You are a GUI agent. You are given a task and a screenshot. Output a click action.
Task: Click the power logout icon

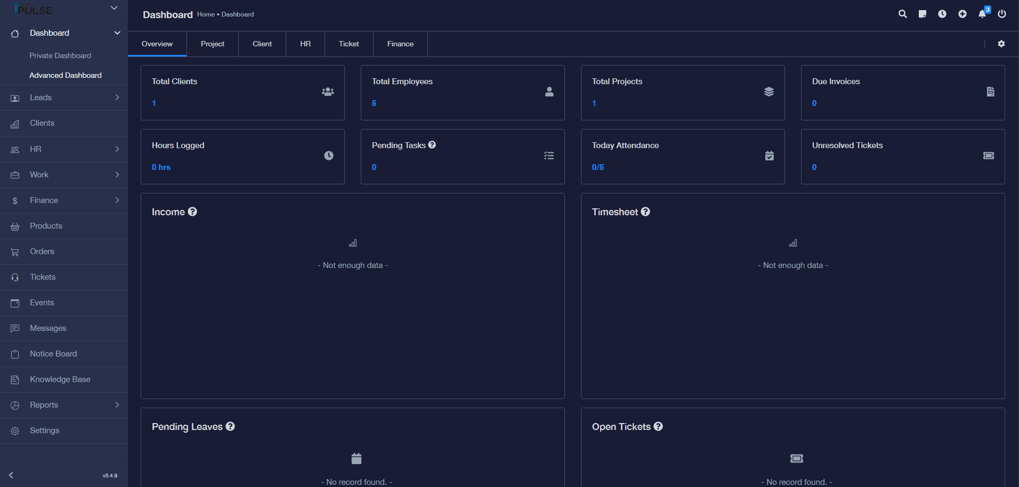[1002, 14]
